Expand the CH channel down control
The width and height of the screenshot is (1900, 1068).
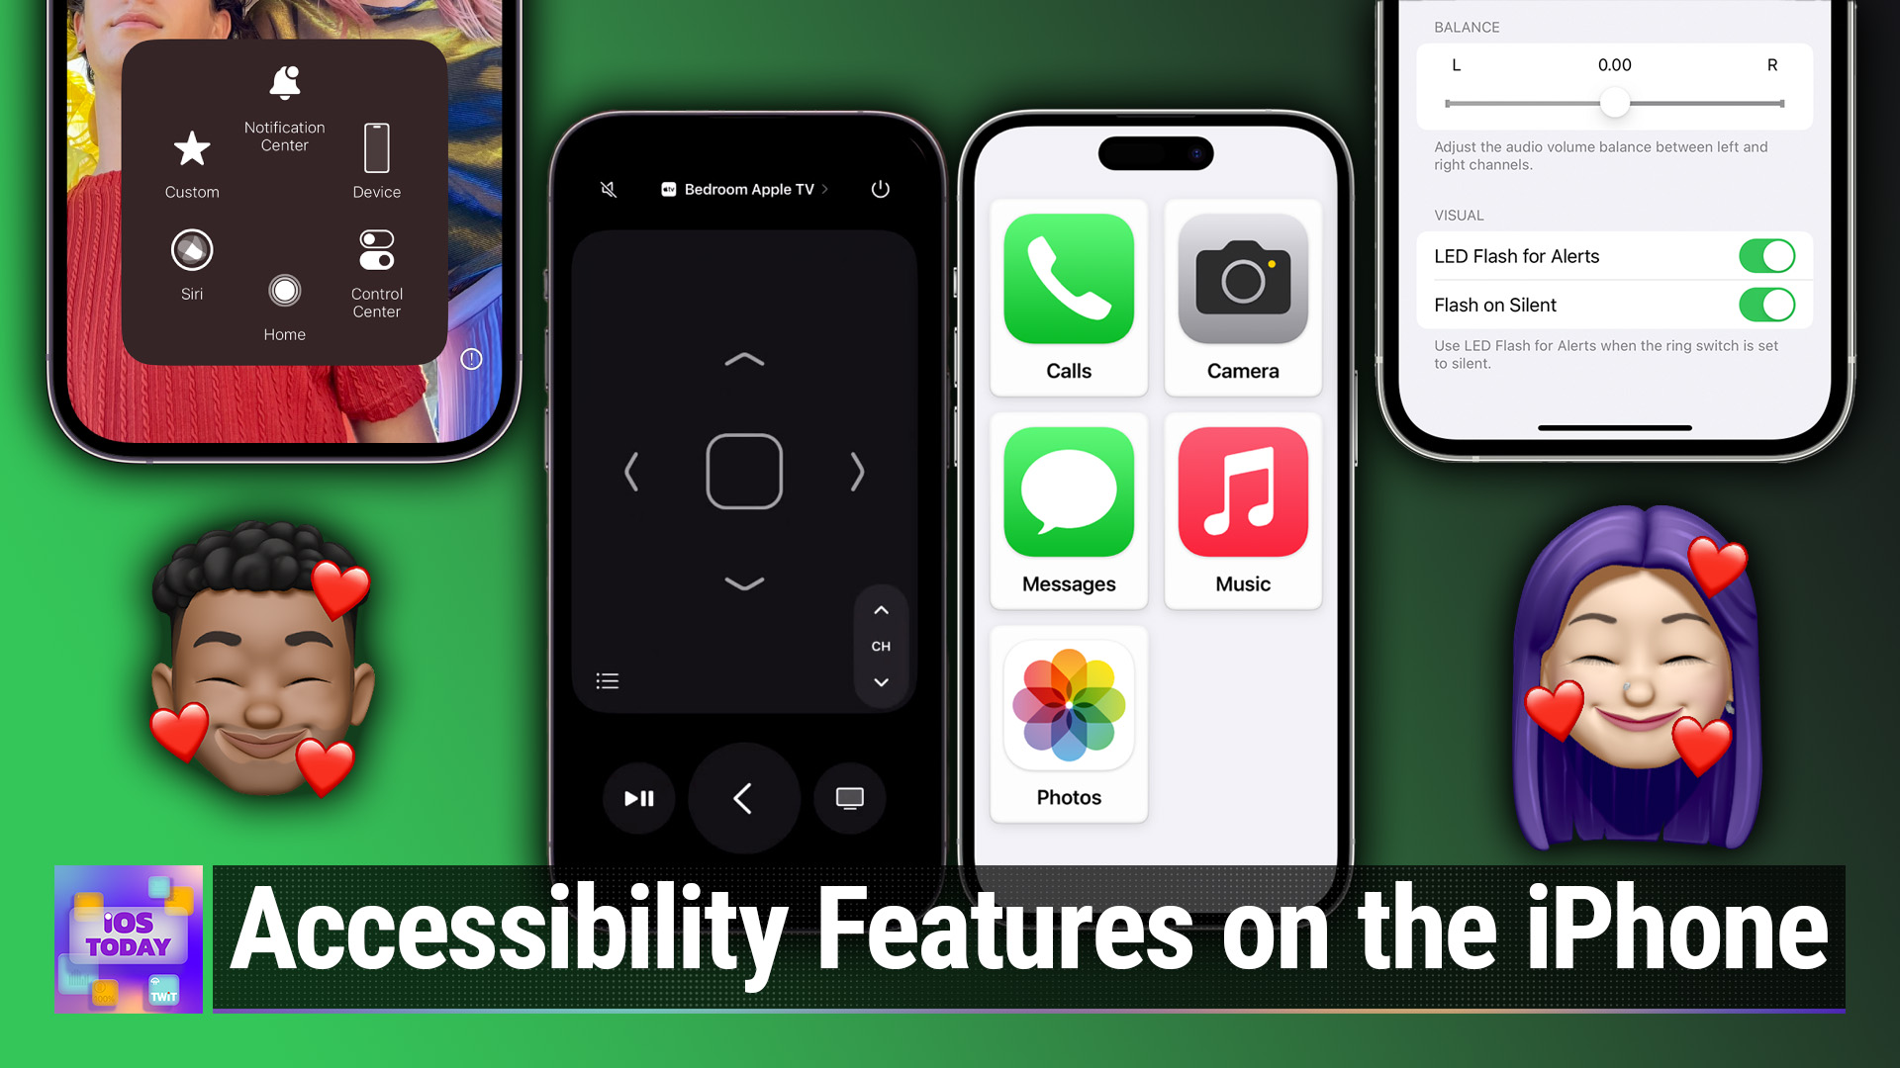tap(881, 680)
